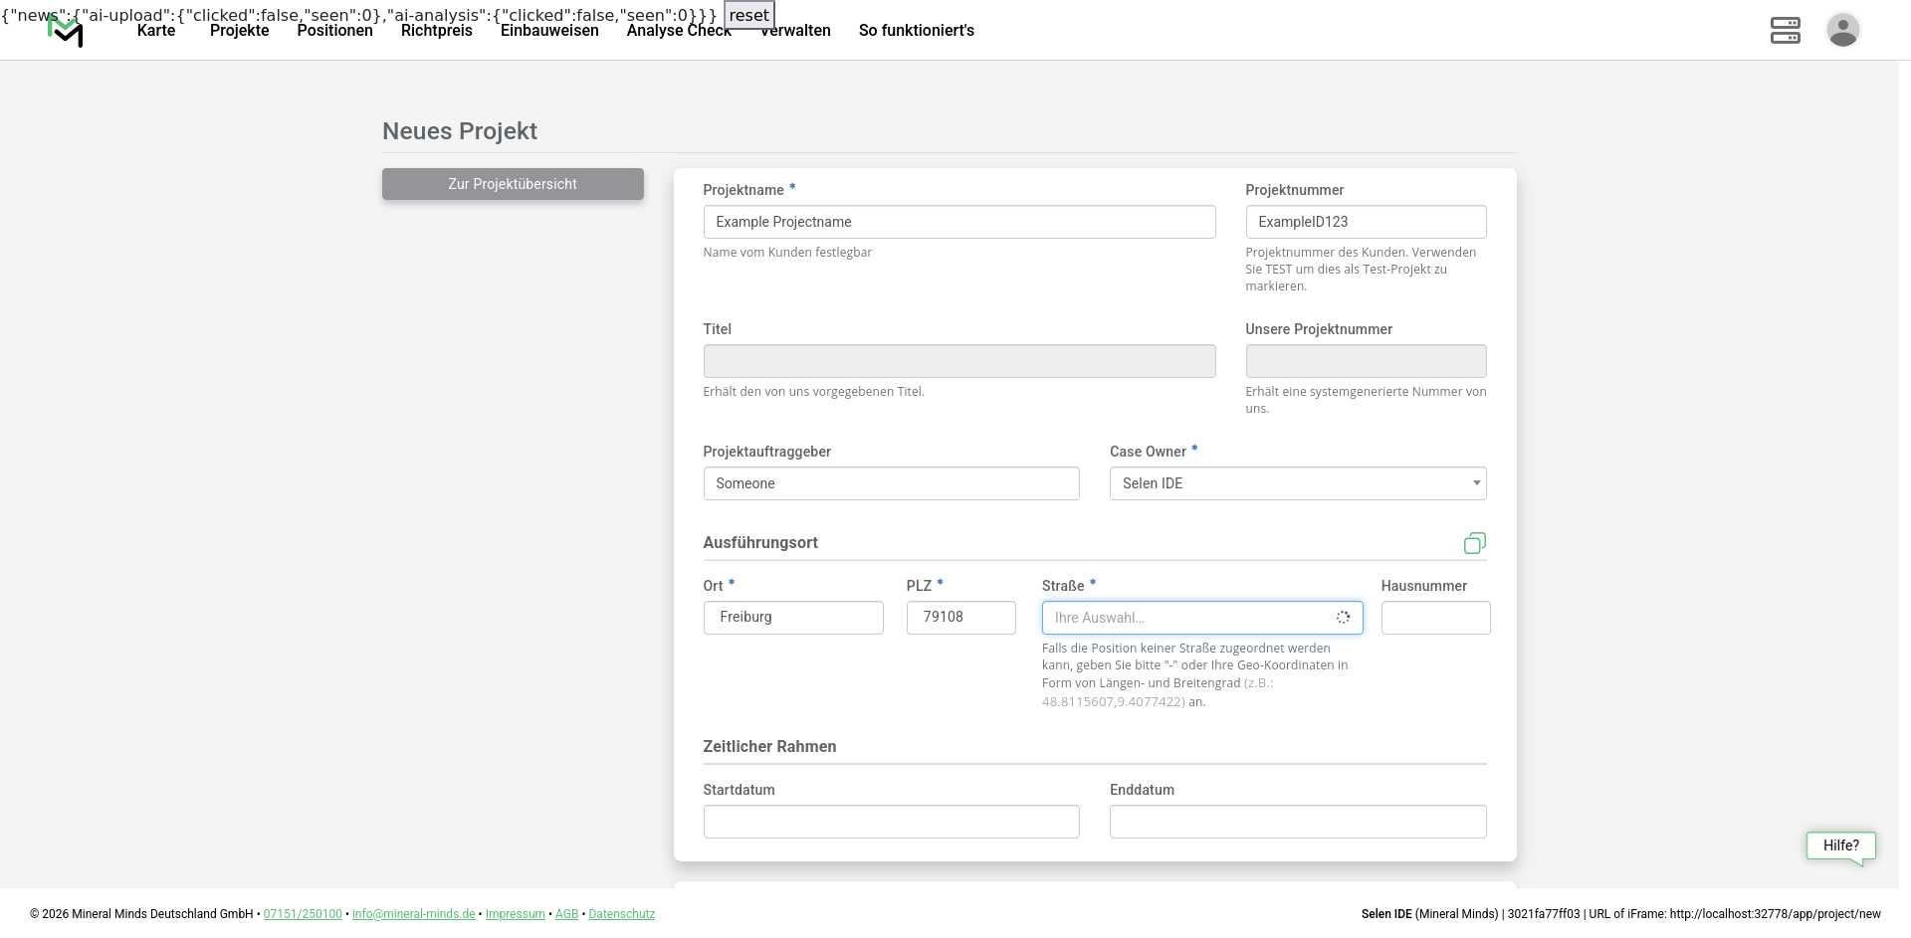
Task: Click the copy icon beside Ausführungsort
Action: click(x=1474, y=543)
